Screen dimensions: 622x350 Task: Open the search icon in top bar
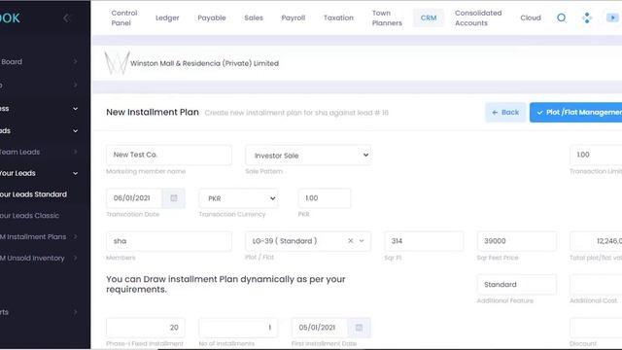562,17
